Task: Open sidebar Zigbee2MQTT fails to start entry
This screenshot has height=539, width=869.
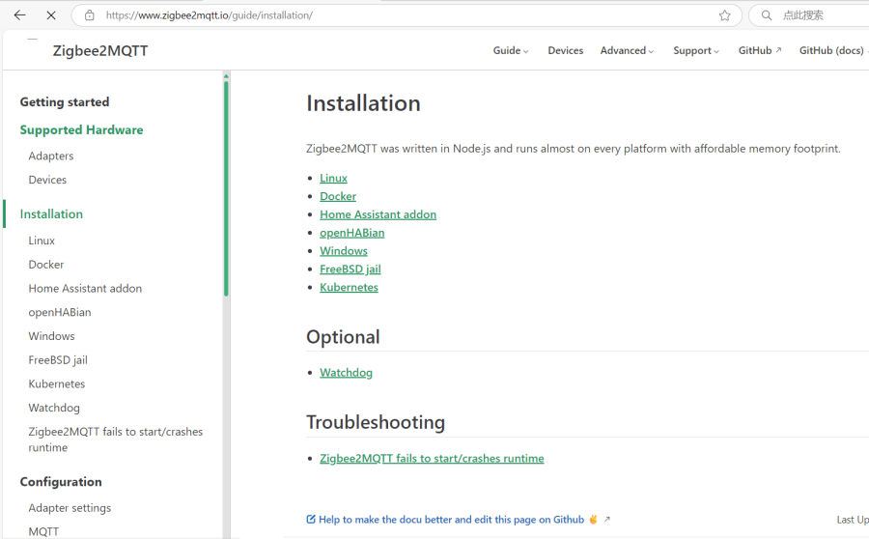Action: [x=116, y=440]
